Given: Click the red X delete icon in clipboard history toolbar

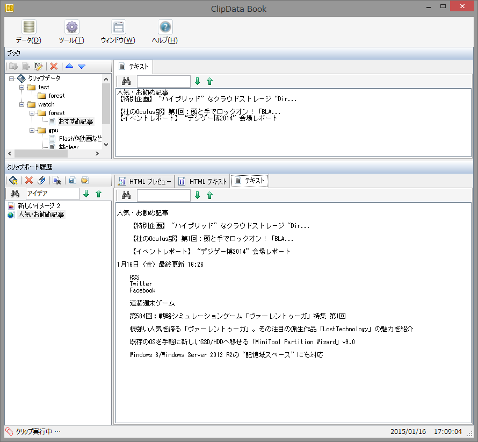Looking at the screenshot, I should [x=28, y=180].
